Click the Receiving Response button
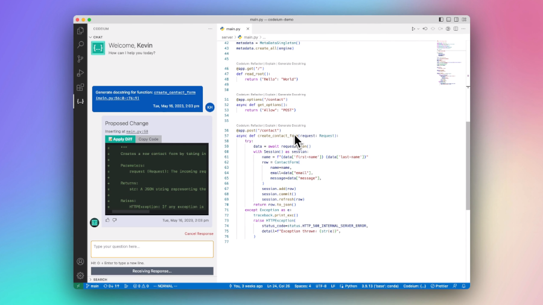This screenshot has width=543, height=305. [152, 271]
